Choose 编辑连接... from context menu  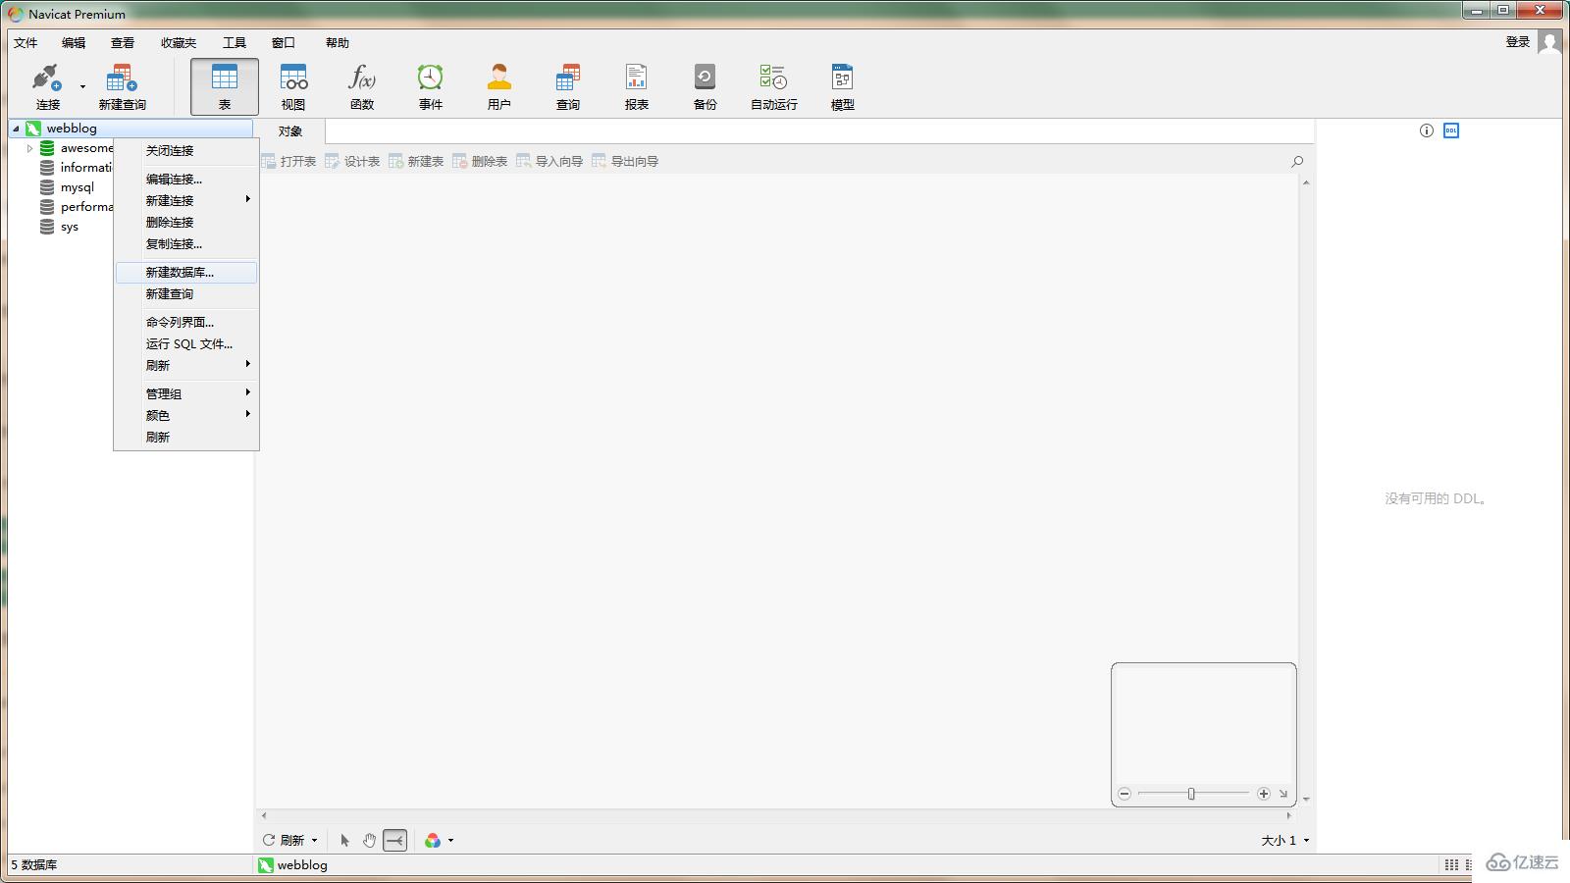click(186, 179)
